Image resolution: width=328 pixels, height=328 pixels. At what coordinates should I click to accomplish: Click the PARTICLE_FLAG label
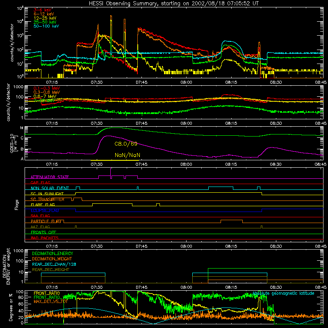point(46,221)
